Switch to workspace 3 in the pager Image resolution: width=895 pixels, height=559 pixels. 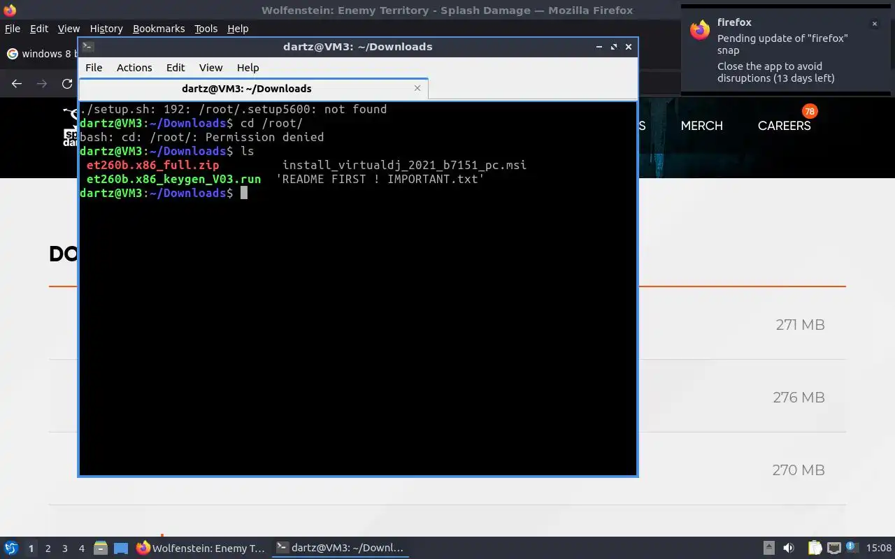click(x=64, y=549)
